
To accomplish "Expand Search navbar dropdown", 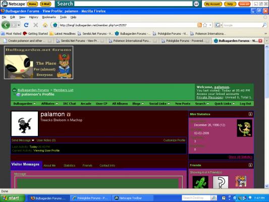I will [x=202, y=104].
